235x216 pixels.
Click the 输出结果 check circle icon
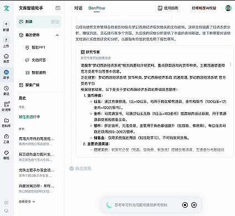coord(72,169)
